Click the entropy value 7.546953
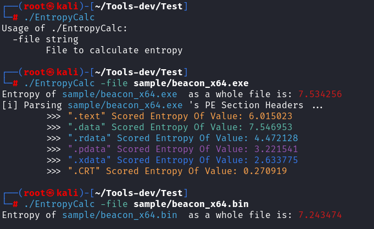374x229 pixels. 271,127
